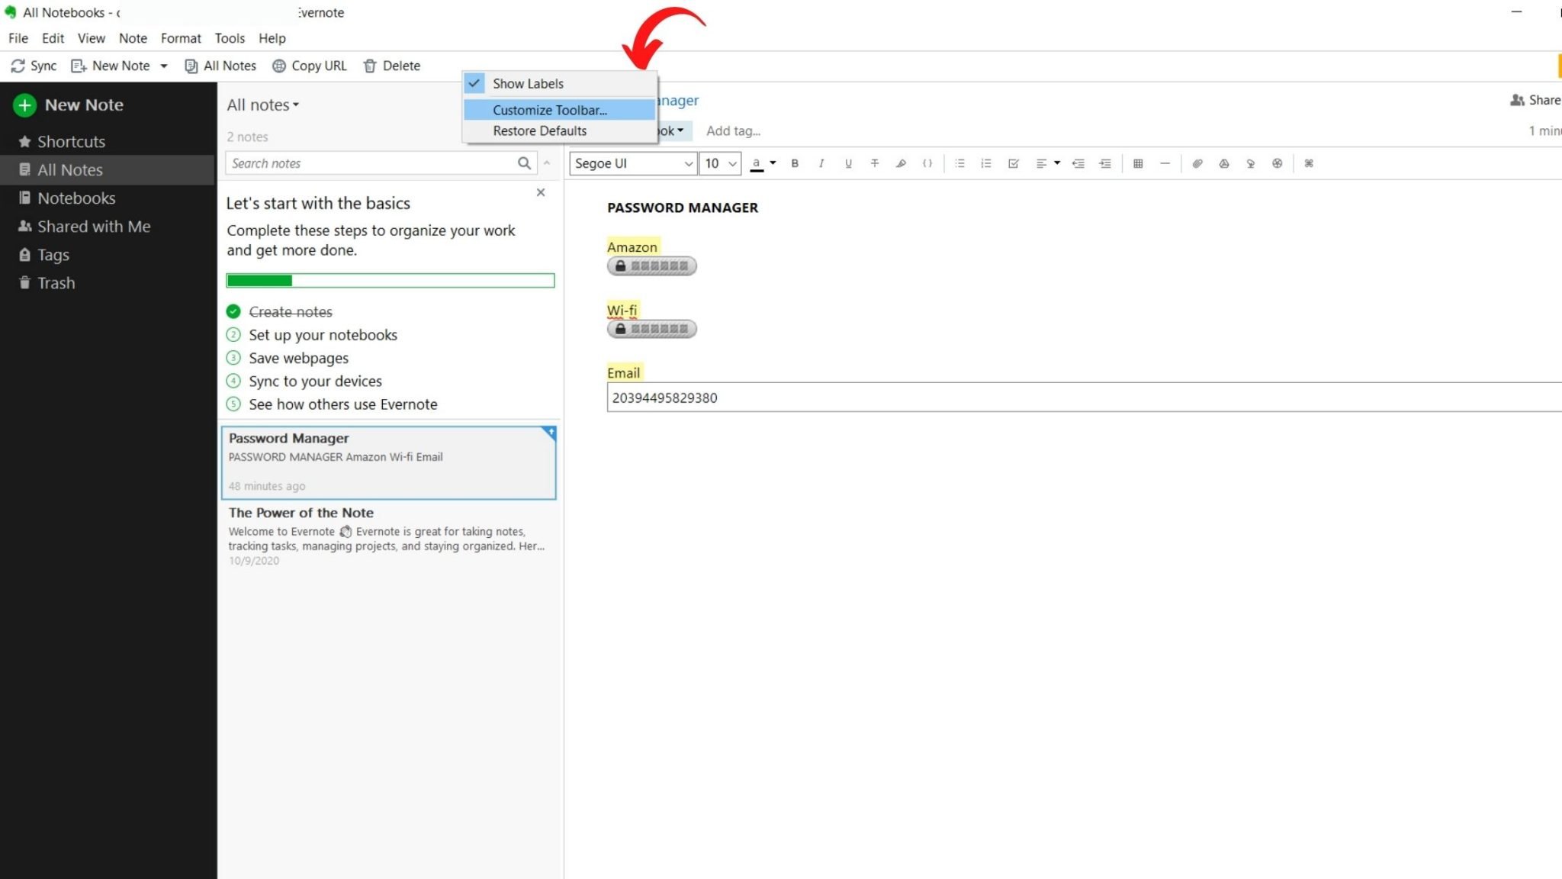1562x879 pixels.
Task: Open the New Note toolbar dropdown arrow
Action: (163, 66)
